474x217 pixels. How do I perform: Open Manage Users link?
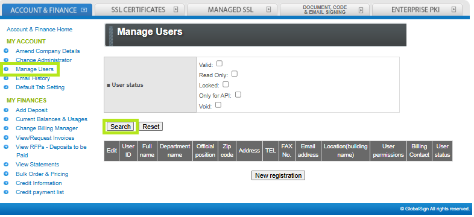[34, 69]
